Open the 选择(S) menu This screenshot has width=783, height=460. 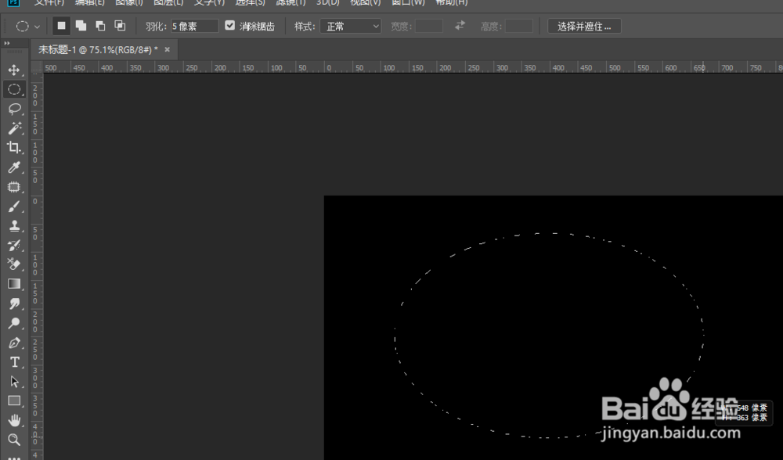[251, 2]
